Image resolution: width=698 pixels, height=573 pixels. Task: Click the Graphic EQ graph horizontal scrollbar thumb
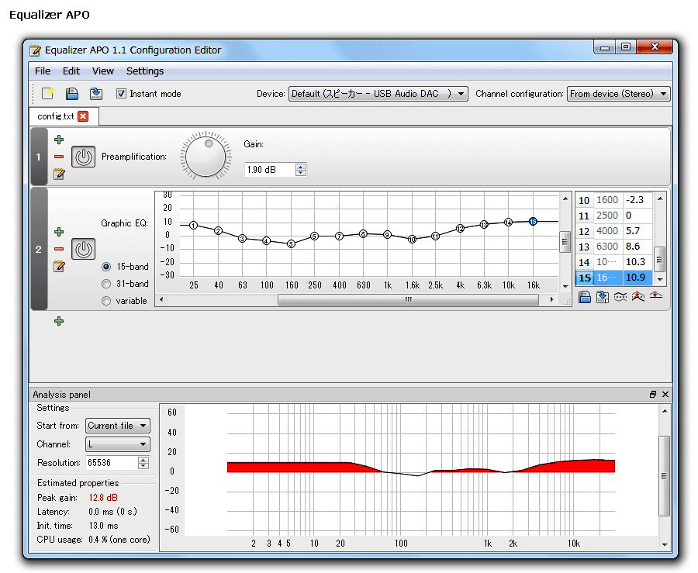pyautogui.click(x=408, y=299)
